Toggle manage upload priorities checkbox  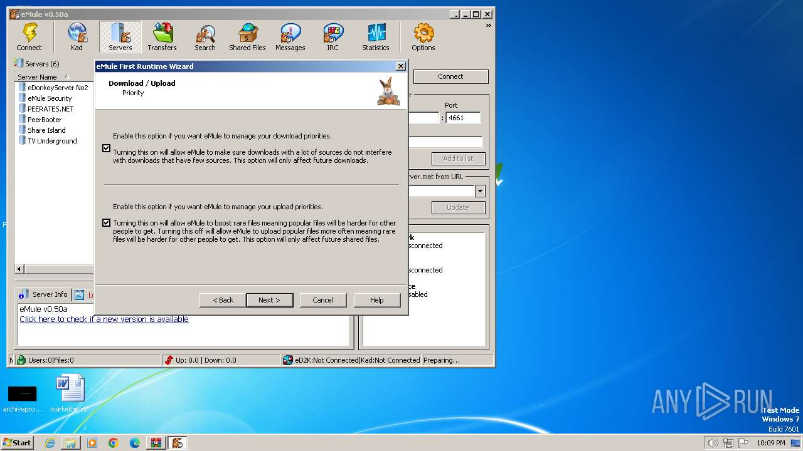pos(106,222)
